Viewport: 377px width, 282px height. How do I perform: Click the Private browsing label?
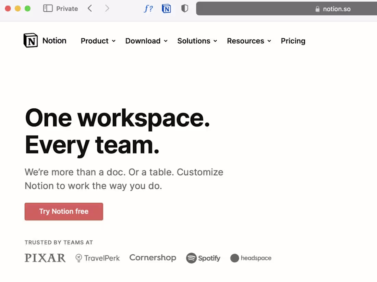67,8
